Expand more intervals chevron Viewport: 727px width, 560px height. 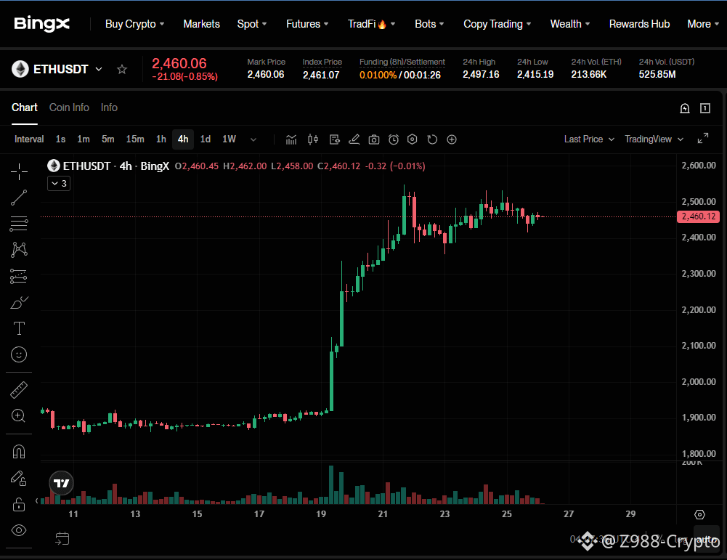click(x=253, y=139)
